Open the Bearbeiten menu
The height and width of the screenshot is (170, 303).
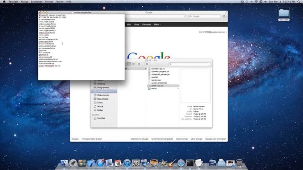37,1
